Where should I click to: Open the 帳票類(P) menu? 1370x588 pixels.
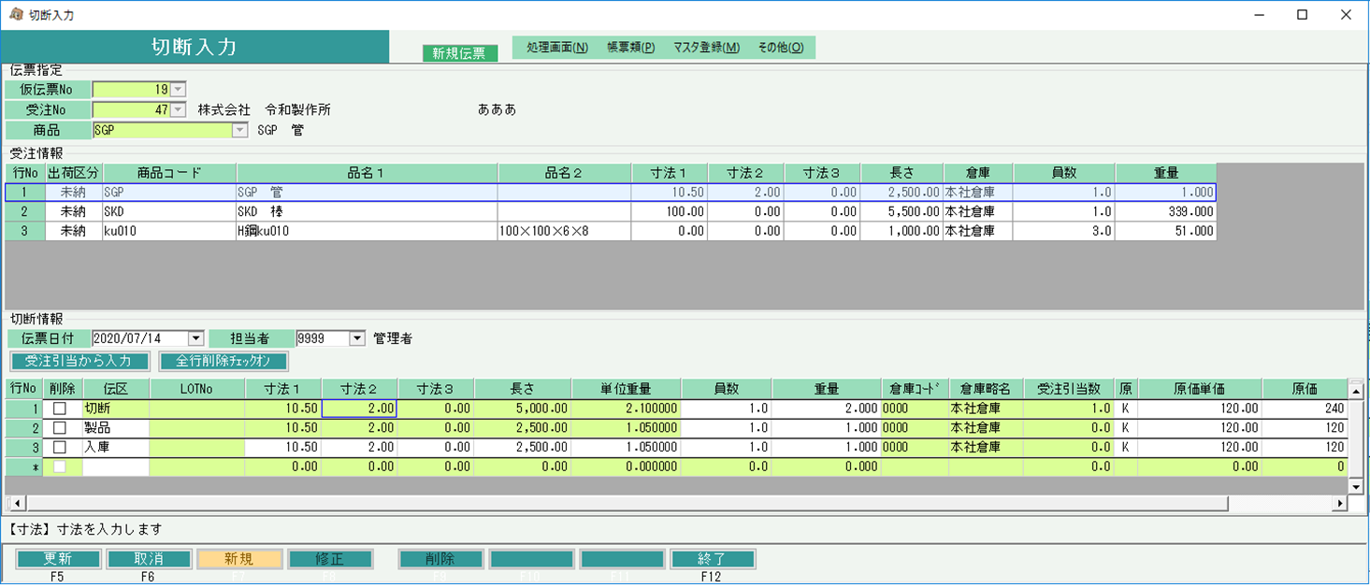(630, 48)
